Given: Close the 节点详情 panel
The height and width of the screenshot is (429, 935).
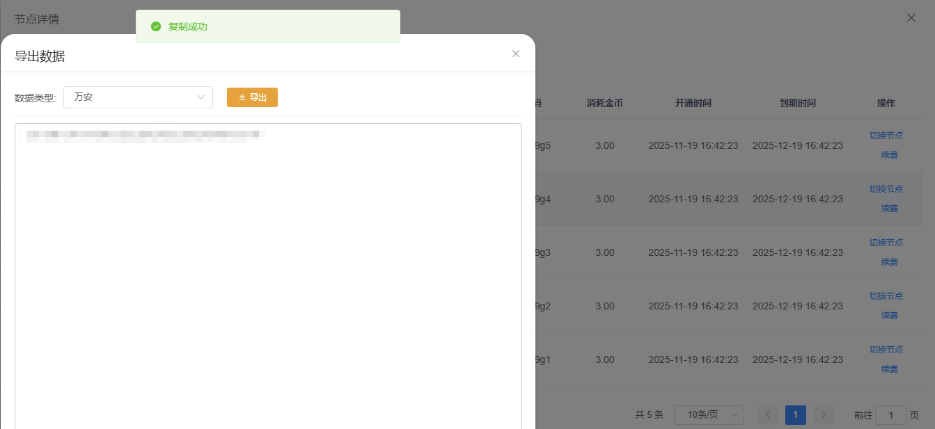Looking at the screenshot, I should point(911,18).
